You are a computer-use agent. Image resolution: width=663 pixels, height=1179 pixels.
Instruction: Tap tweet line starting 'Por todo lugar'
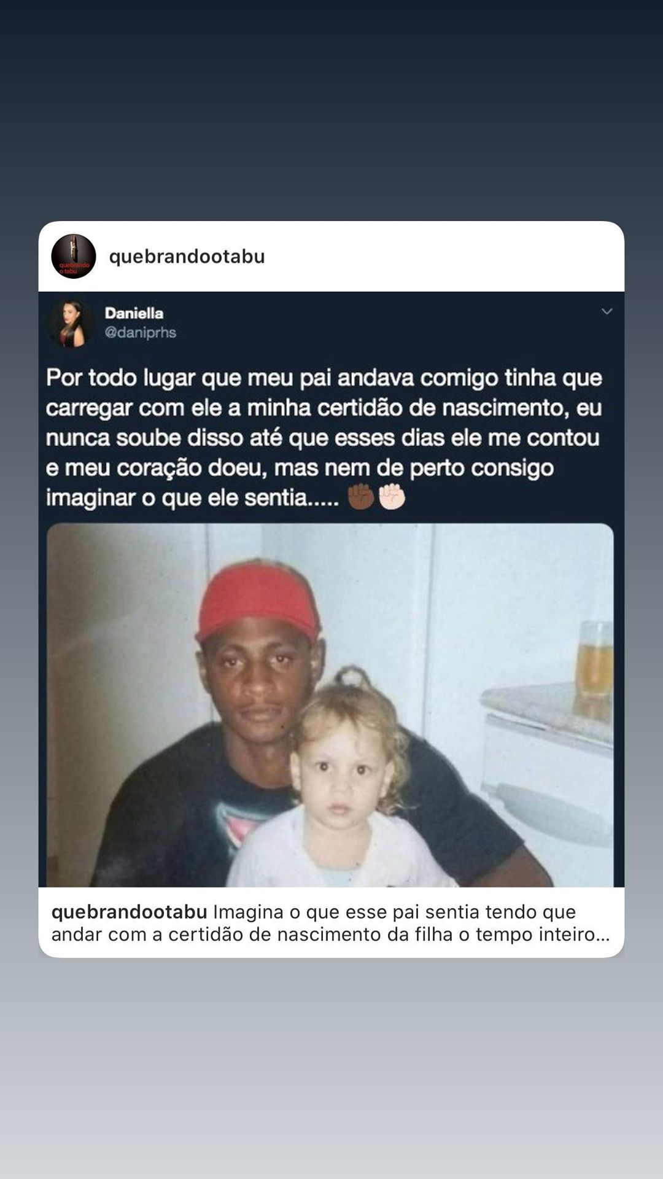324,378
